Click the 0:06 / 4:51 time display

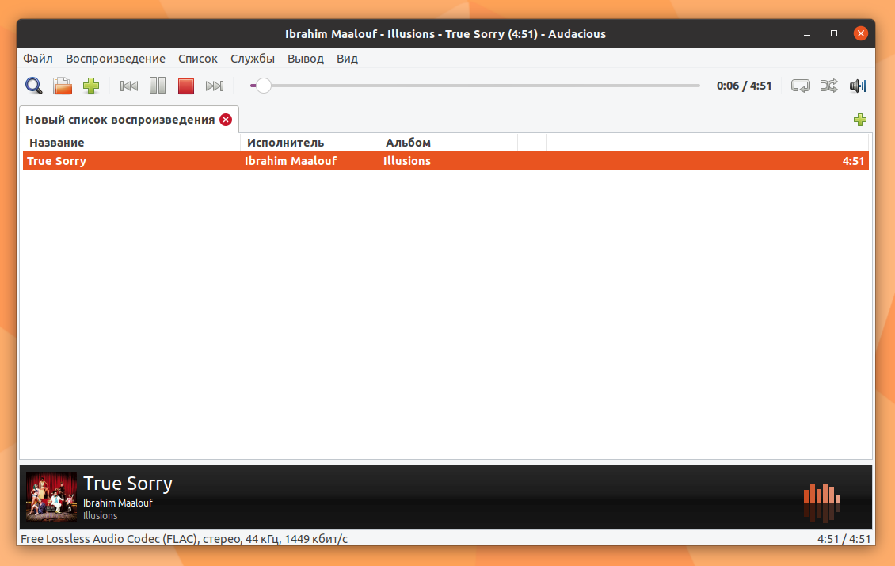(744, 86)
